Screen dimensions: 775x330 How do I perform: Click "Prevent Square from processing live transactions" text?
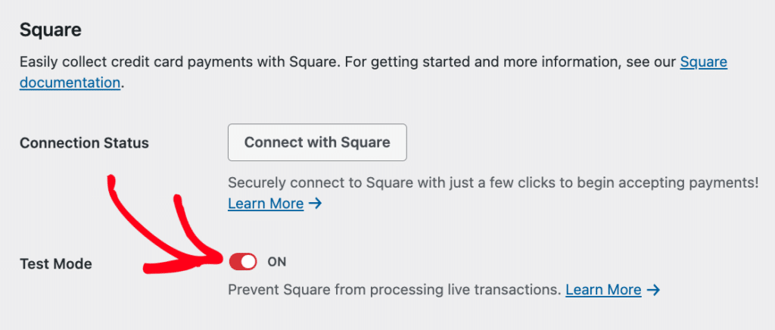(394, 290)
